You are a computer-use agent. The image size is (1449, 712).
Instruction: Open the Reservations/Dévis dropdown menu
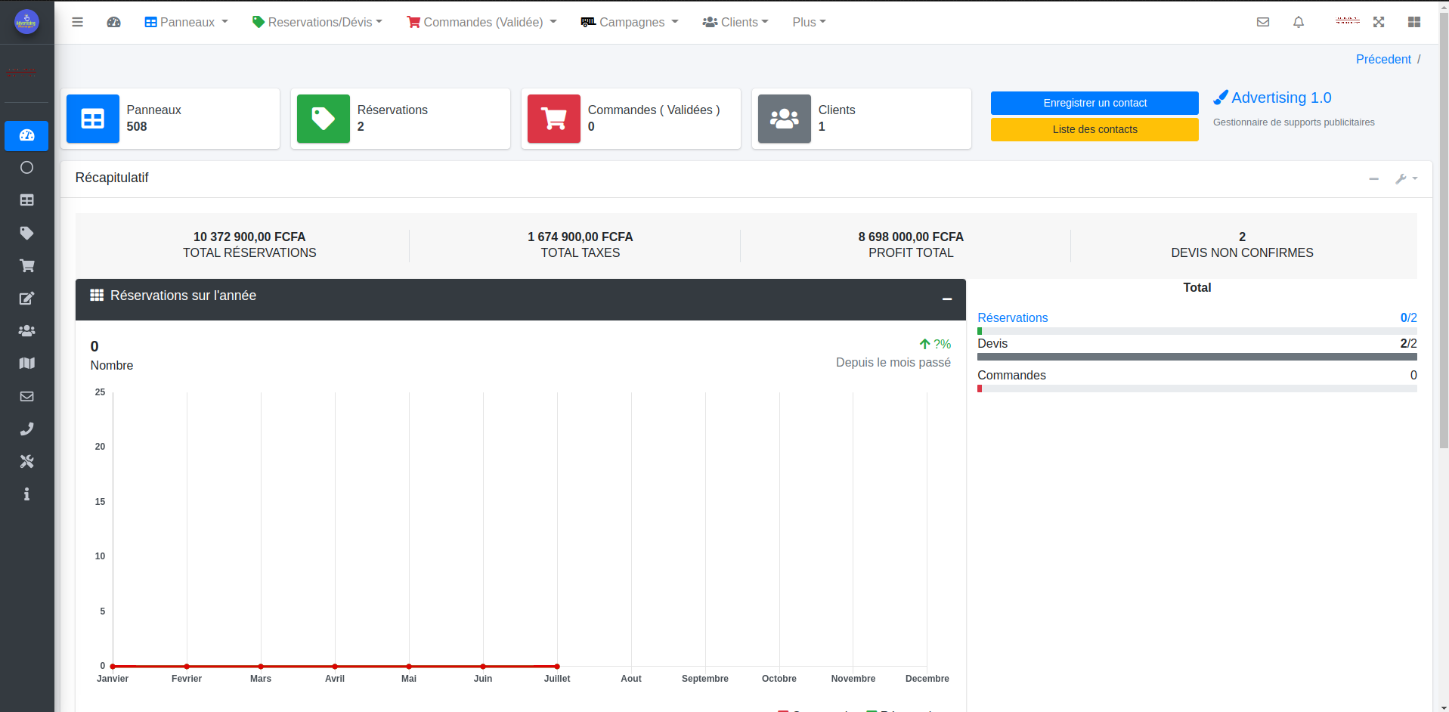click(x=317, y=22)
